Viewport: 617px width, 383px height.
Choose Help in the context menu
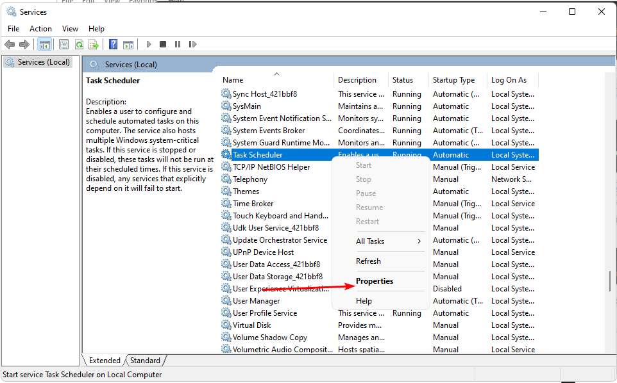coord(364,301)
